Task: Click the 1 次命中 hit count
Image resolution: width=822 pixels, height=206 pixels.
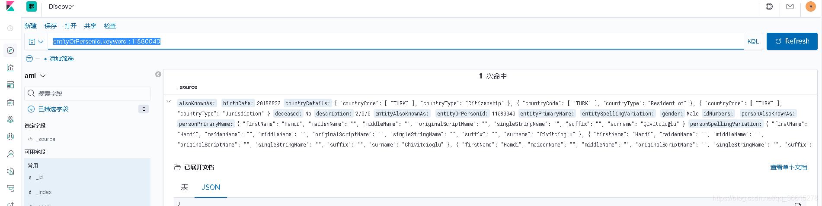Action: [x=493, y=76]
